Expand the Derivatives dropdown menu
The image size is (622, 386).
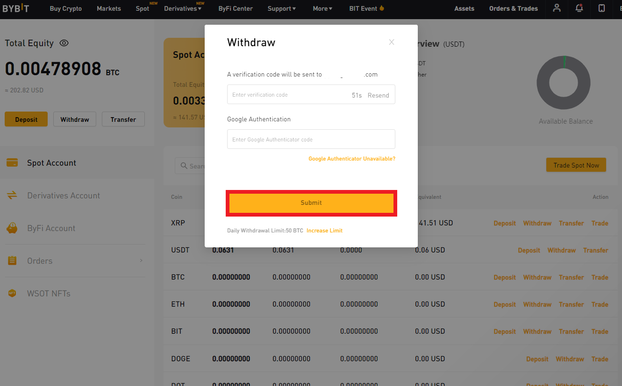coord(183,8)
